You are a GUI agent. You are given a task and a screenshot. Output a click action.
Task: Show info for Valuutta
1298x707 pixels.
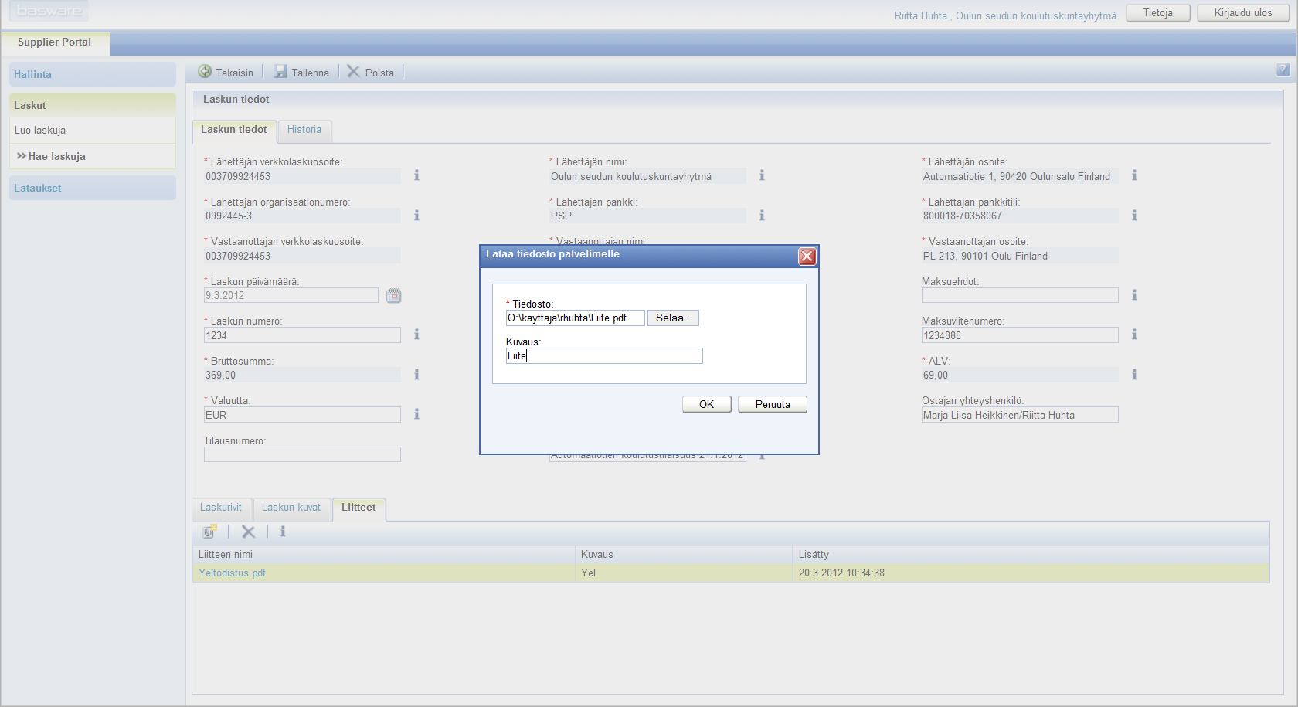click(x=416, y=414)
